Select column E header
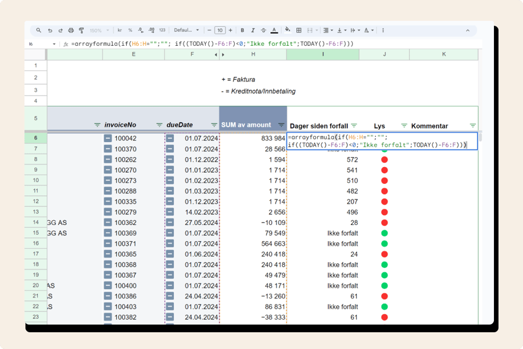 pos(134,54)
